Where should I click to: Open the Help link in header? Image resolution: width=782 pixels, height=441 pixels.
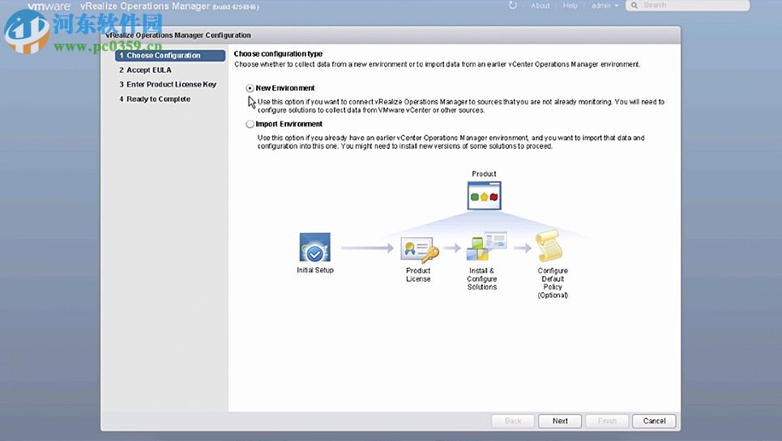[570, 6]
